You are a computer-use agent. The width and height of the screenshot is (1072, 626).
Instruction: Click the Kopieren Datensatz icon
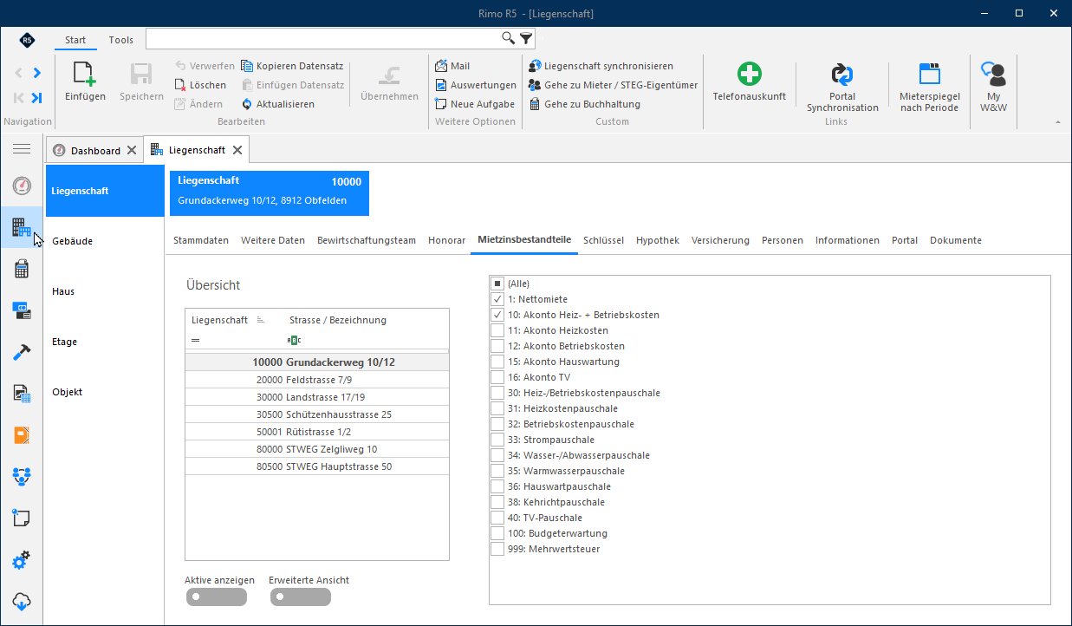(247, 66)
